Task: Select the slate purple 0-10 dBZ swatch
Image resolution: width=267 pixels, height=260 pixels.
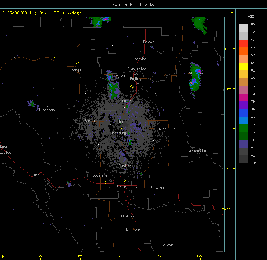Action: coord(243,144)
